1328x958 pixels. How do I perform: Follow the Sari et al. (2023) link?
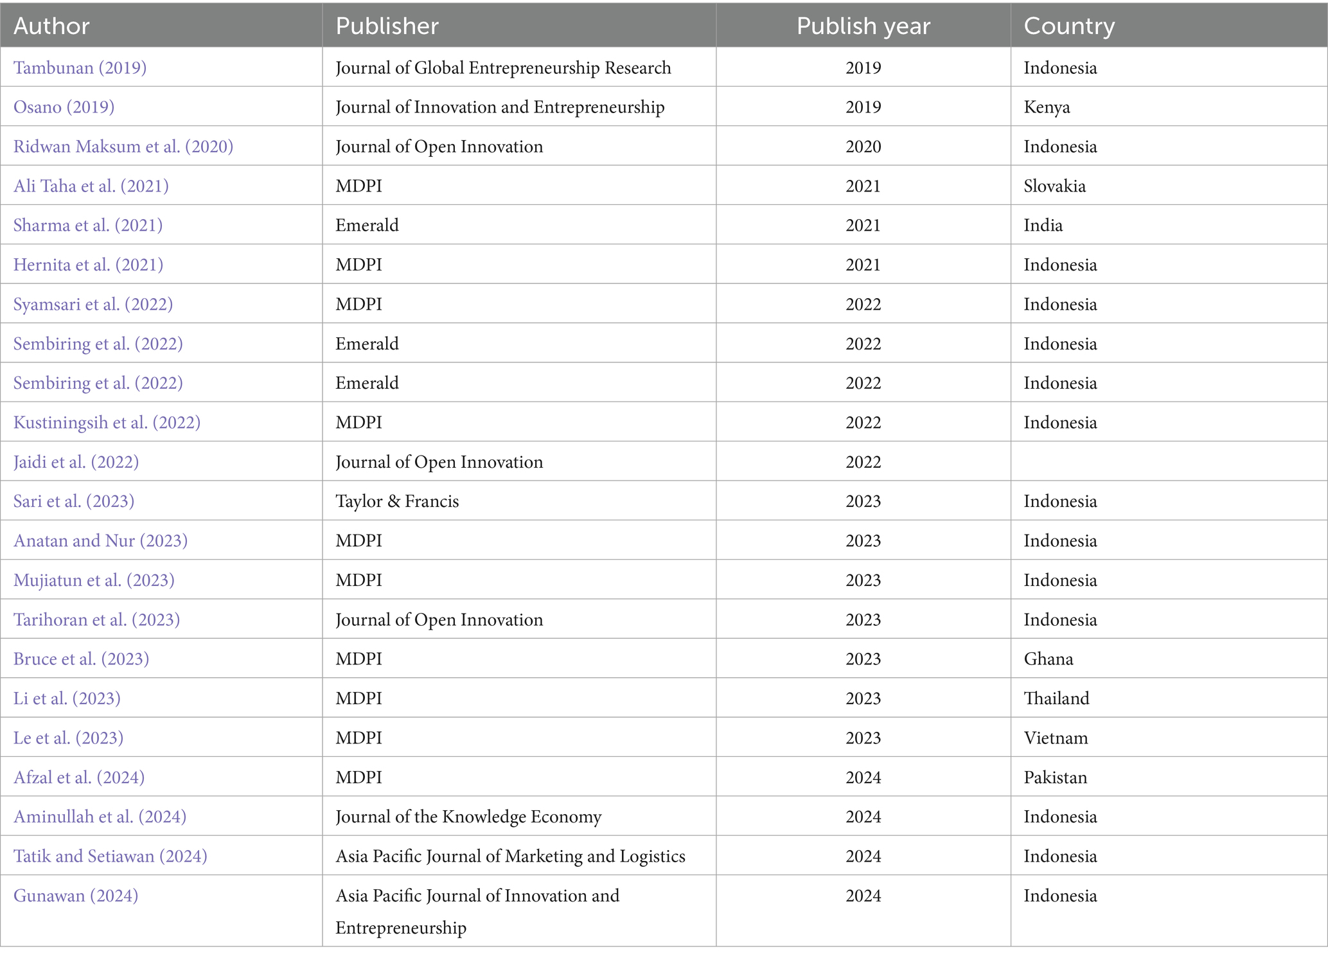pyautogui.click(x=74, y=501)
